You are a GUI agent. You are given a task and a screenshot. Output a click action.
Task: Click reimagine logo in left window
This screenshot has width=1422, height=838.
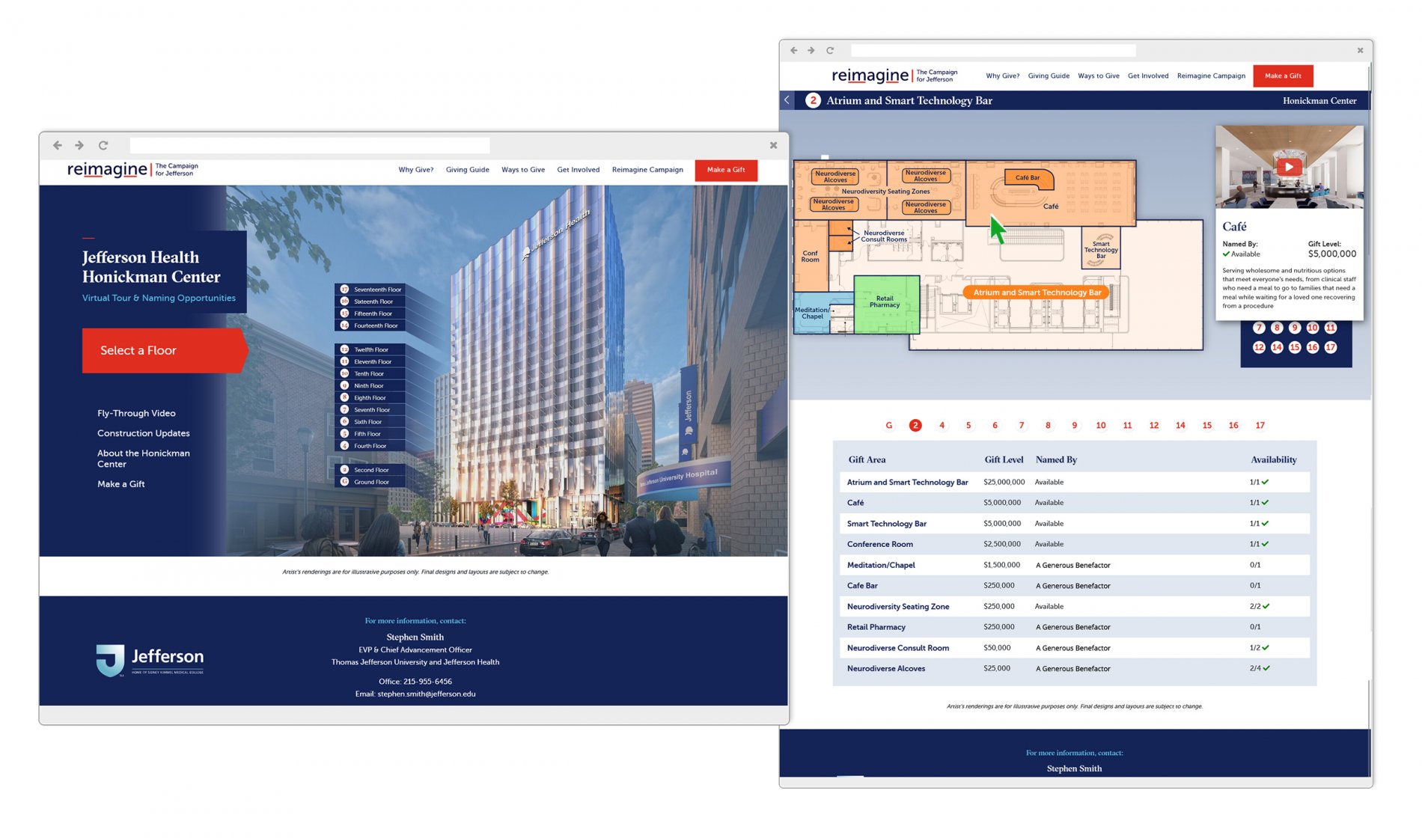(132, 170)
